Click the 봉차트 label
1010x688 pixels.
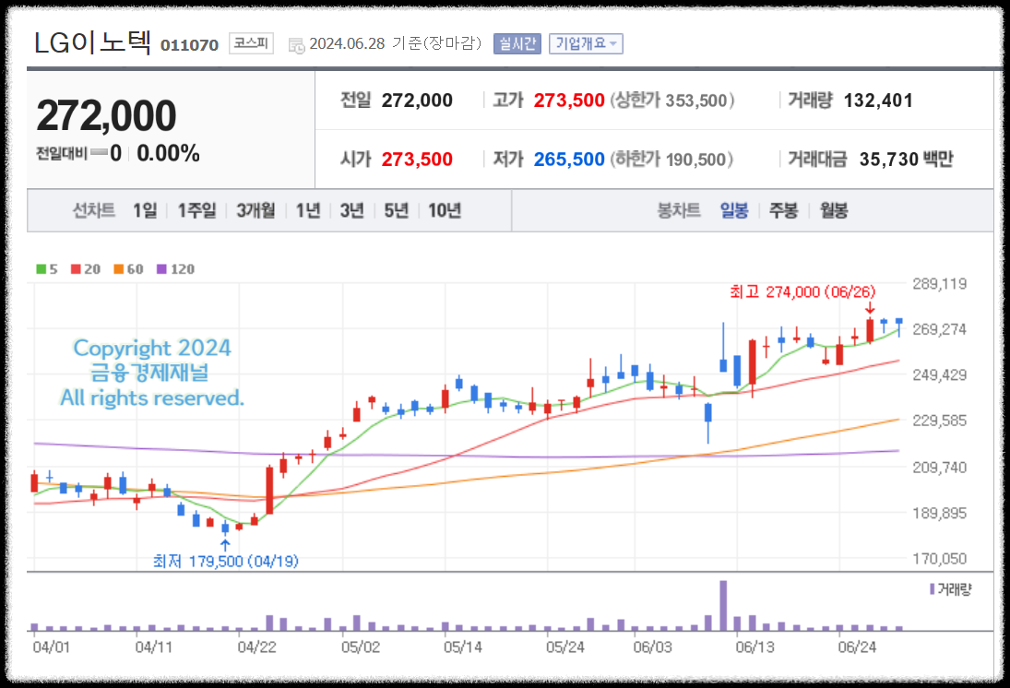click(678, 210)
